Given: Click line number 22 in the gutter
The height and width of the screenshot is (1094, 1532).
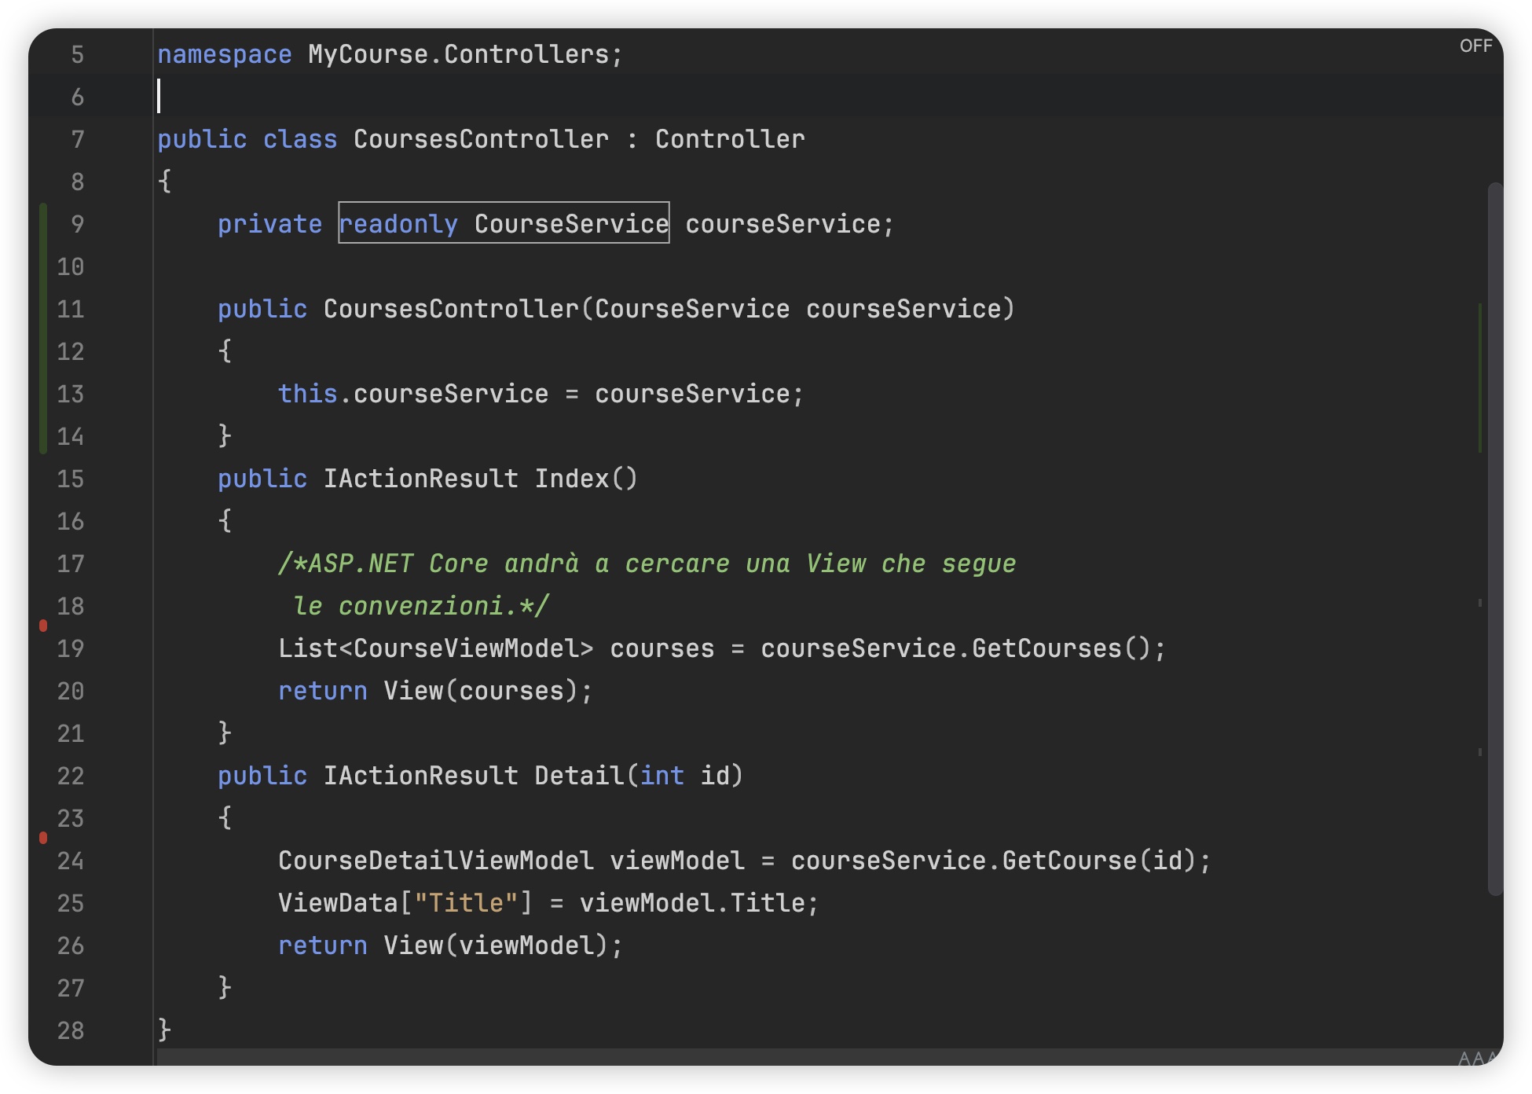Looking at the screenshot, I should (71, 776).
